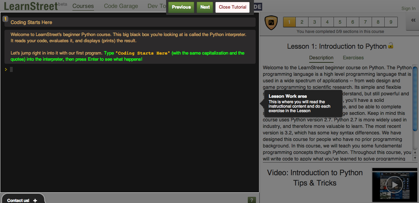The height and width of the screenshot is (203, 419).
Task: Open the Courses menu
Action: coord(83,6)
